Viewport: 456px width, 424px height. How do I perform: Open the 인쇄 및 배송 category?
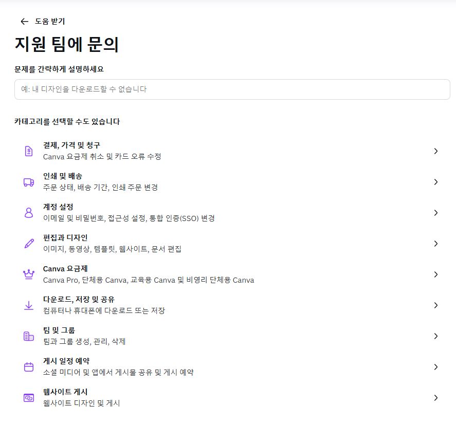coord(226,181)
